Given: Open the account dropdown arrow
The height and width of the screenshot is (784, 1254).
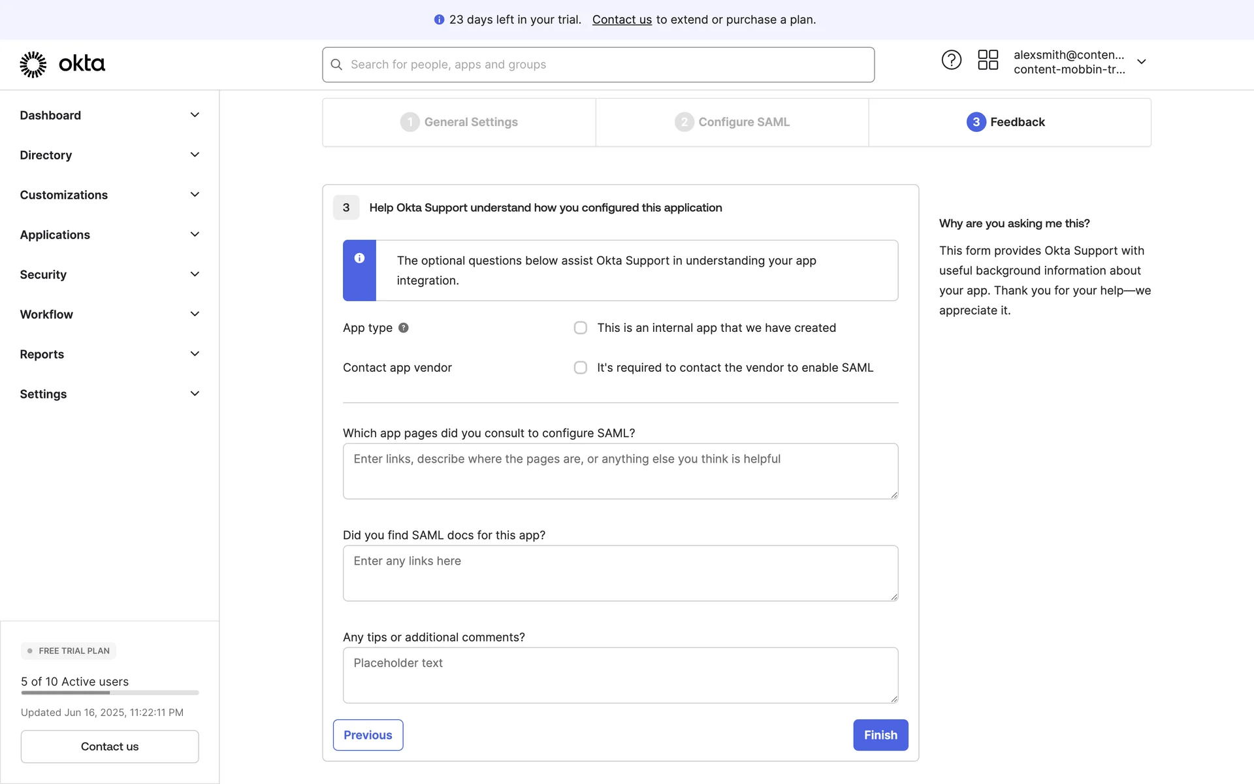Looking at the screenshot, I should coord(1142,61).
